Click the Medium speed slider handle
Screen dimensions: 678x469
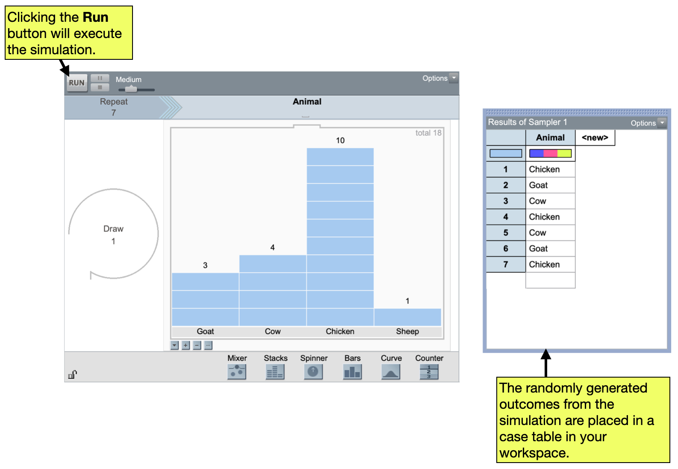point(131,89)
